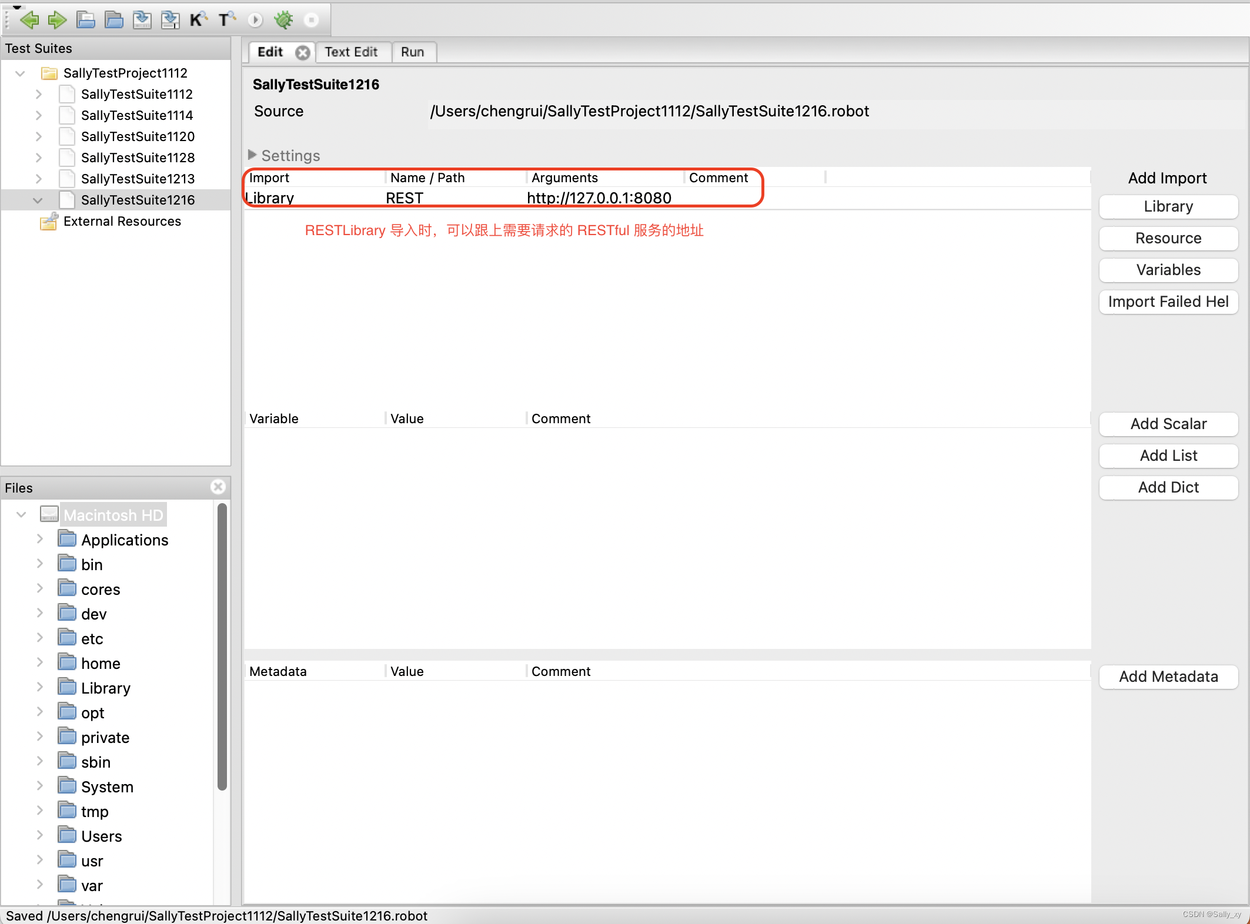Click the Add Dict button

(1168, 487)
